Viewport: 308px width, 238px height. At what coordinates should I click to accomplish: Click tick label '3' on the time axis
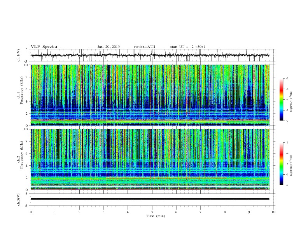tap(103, 212)
